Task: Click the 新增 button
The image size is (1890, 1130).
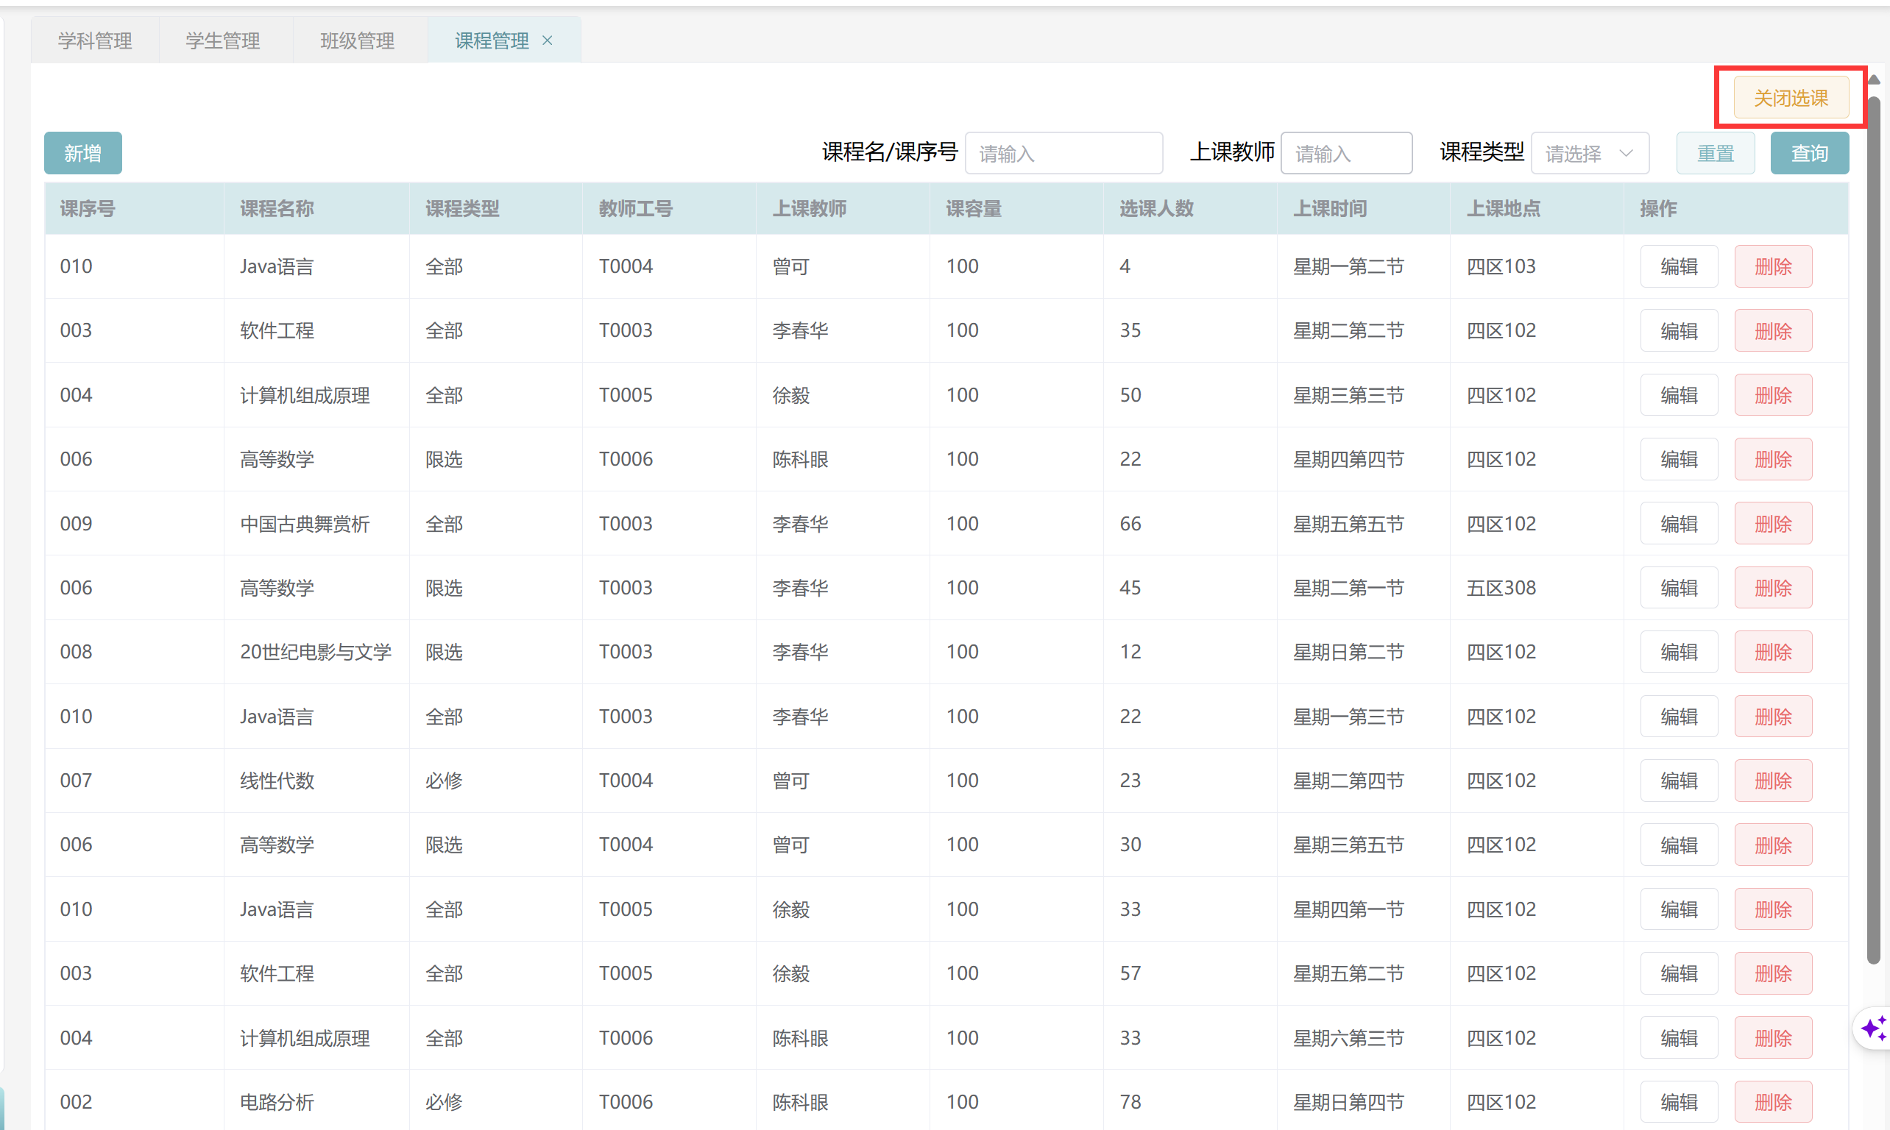Action: 83,153
